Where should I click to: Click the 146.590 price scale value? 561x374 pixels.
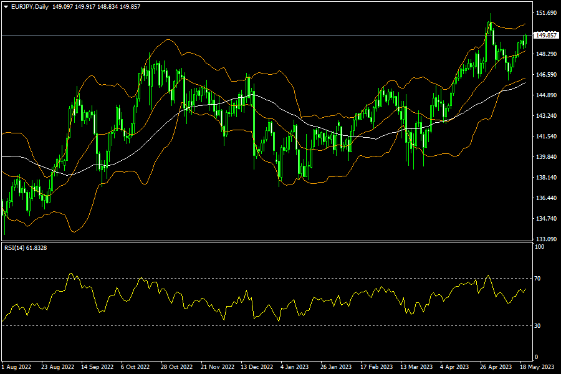point(546,74)
